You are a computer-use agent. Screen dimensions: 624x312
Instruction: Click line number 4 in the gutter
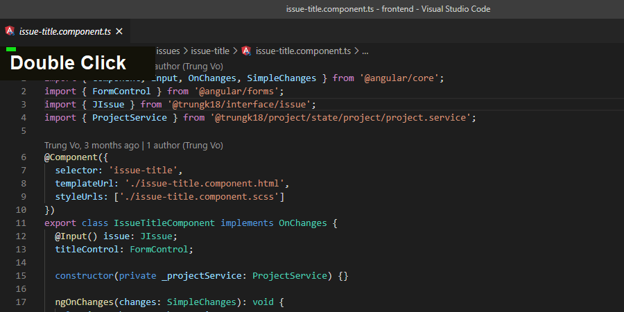tap(24, 118)
